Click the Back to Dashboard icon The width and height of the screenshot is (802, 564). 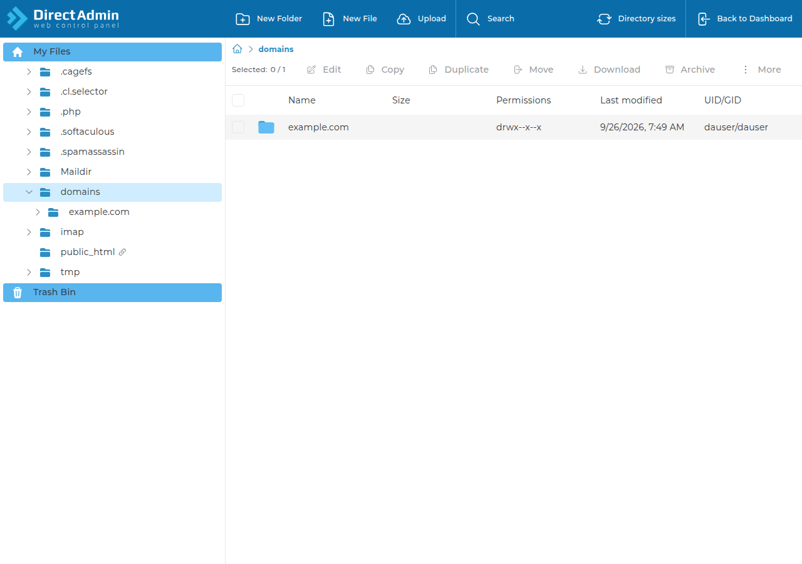coord(704,19)
